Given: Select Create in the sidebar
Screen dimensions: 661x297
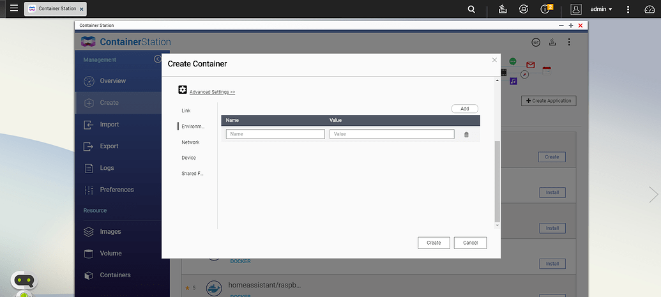Looking at the screenshot, I should [x=118, y=103].
